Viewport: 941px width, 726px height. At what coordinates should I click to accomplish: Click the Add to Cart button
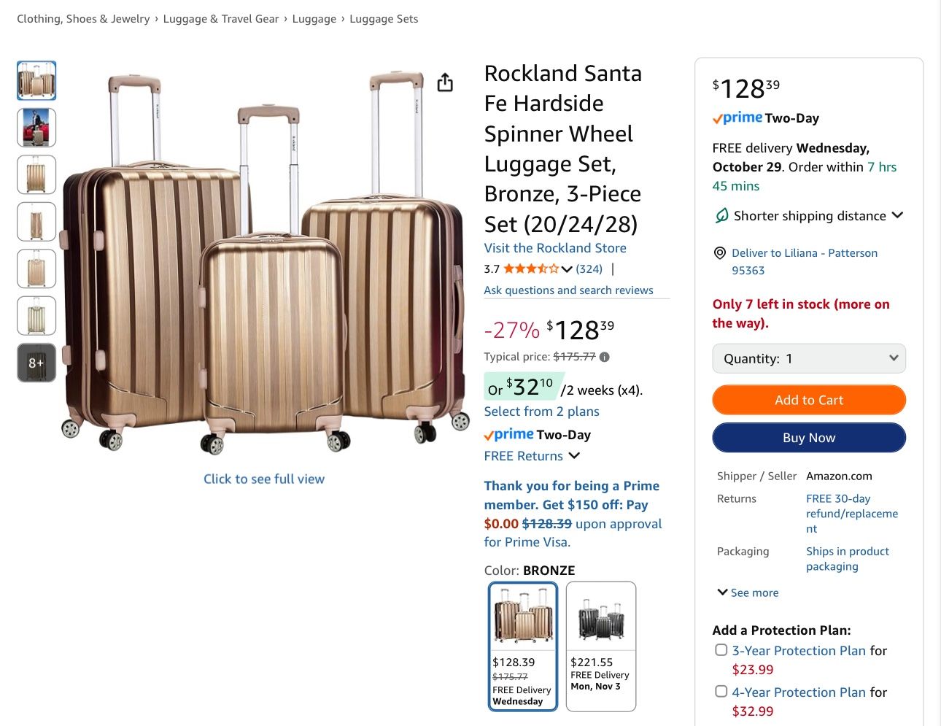[808, 400]
